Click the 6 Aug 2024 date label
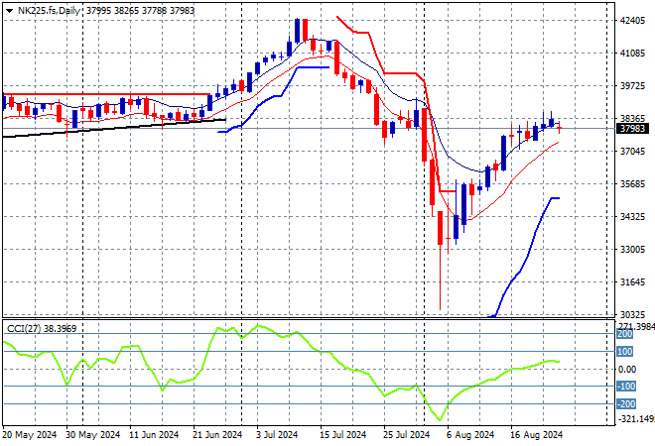Viewport: 655px width, 446px height. [x=469, y=434]
